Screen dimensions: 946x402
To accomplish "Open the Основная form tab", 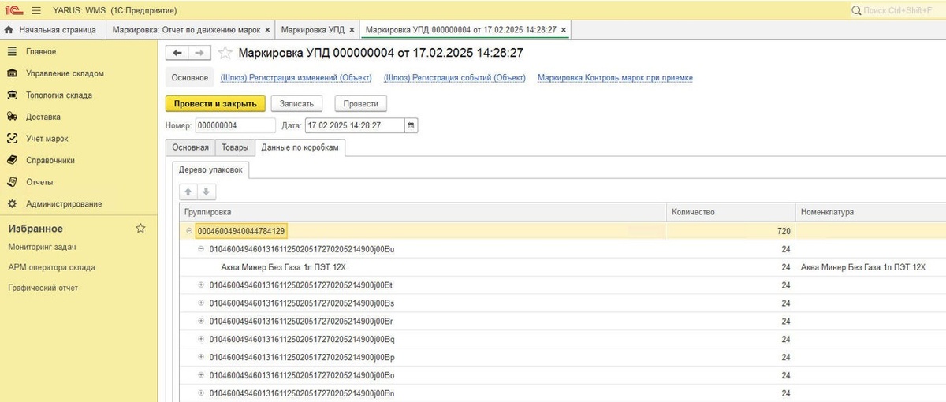I will pos(190,147).
